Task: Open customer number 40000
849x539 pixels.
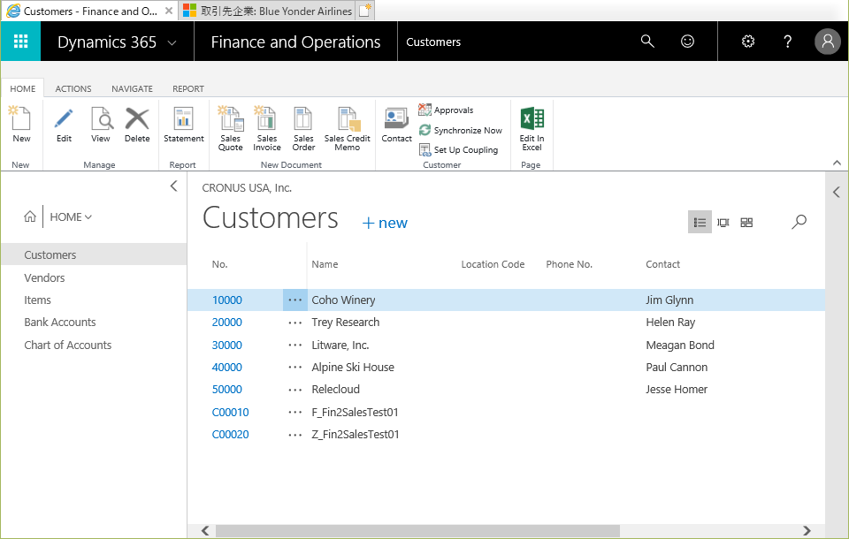Action: 227,367
